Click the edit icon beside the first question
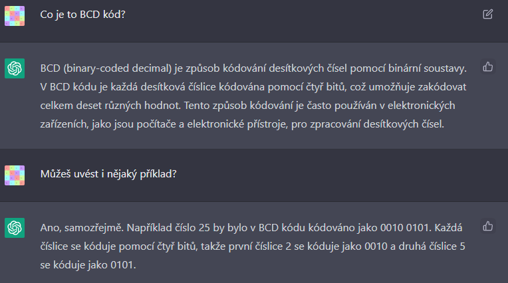This screenshot has height=283, width=508. [487, 14]
